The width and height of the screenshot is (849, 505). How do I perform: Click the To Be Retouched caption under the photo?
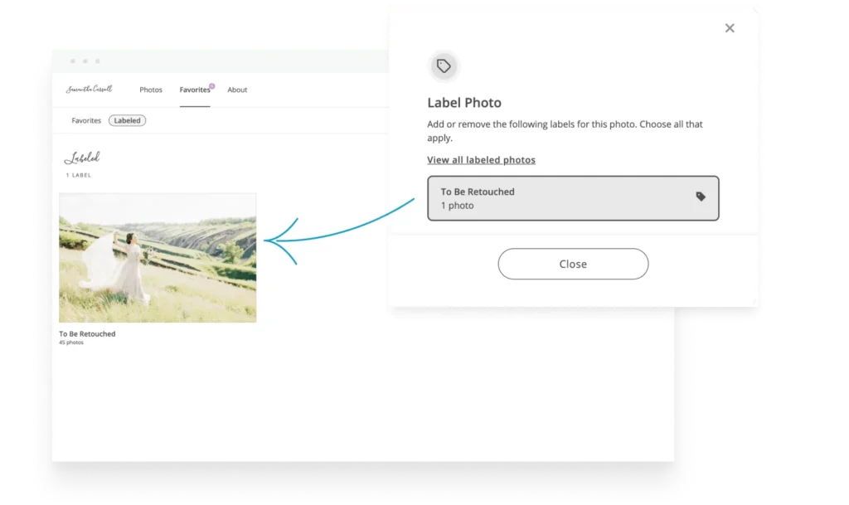(87, 334)
